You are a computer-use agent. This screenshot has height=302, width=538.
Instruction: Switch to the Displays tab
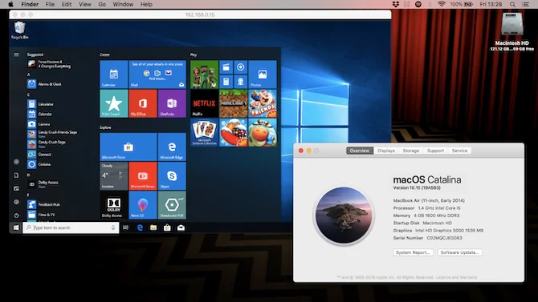(386, 151)
